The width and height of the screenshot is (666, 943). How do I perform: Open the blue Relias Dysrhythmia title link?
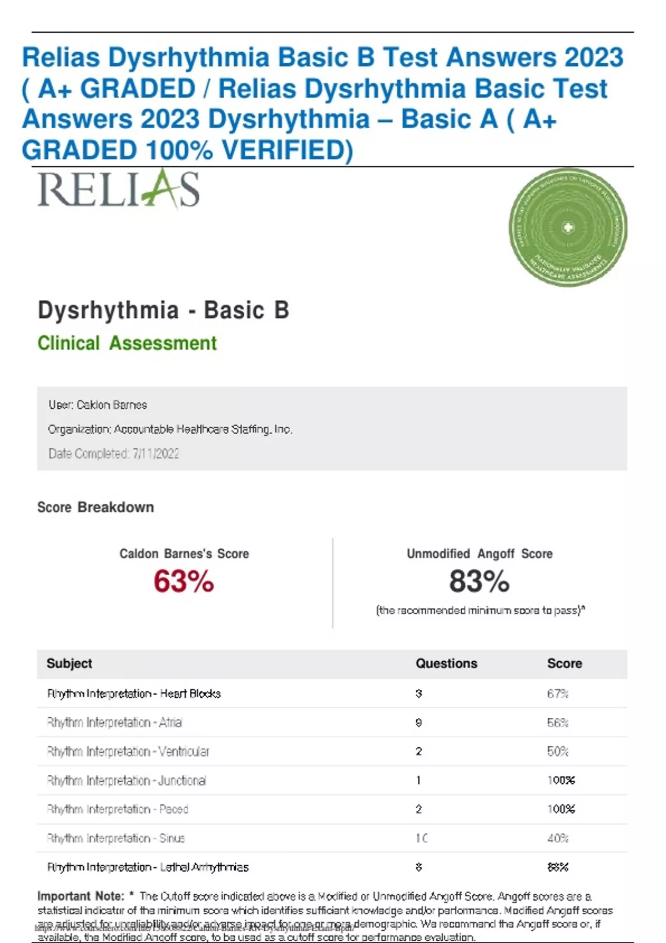322,104
